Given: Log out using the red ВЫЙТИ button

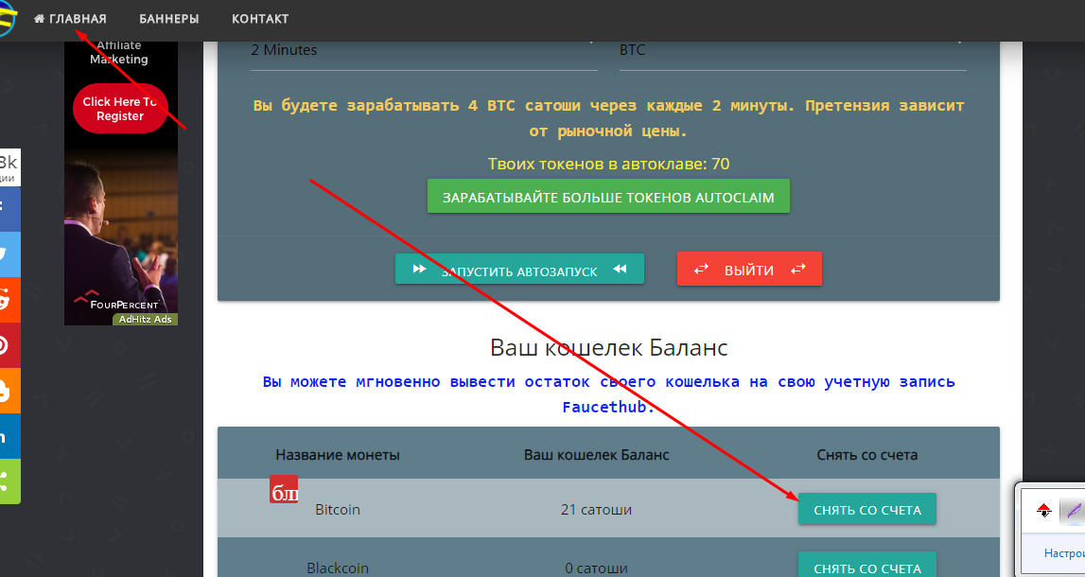Looking at the screenshot, I should pos(749,270).
